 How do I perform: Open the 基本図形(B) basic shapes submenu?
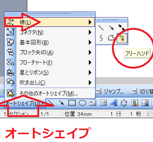pyautogui.click(x=50, y=42)
